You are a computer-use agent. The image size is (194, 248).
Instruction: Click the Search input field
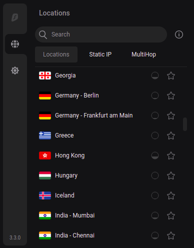(101, 34)
